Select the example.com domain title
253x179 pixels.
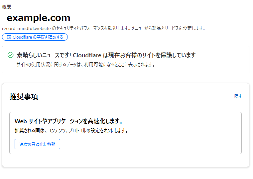[x=39, y=18]
